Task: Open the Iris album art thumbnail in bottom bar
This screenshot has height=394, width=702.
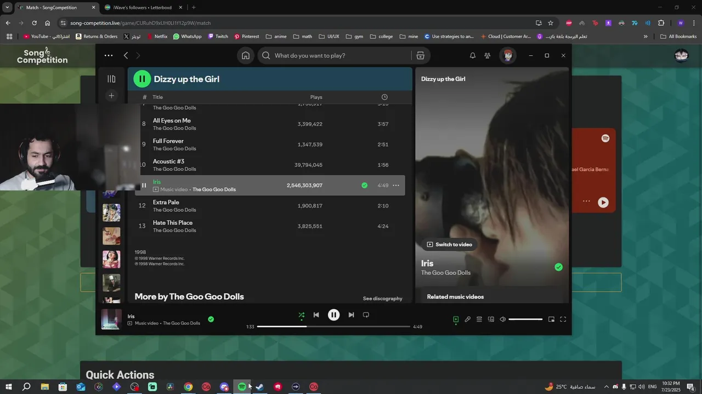Action: pyautogui.click(x=111, y=319)
